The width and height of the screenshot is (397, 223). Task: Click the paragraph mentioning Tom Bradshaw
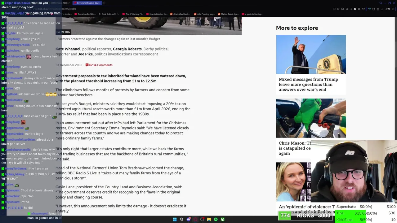(x=120, y=173)
